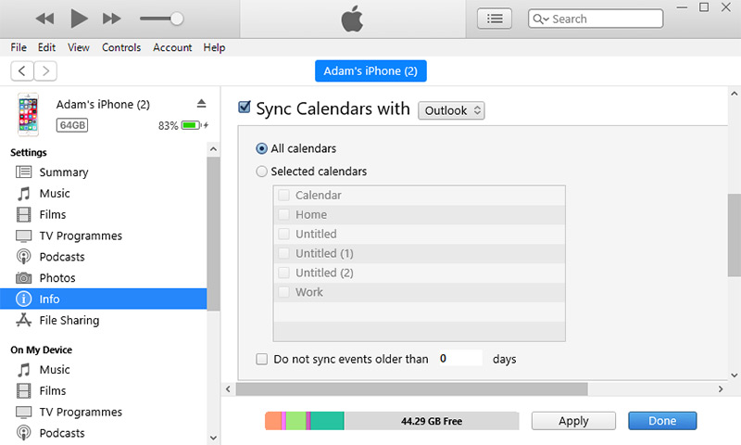Select the Films icon in Settings
This screenshot has width=741, height=445.
[24, 214]
